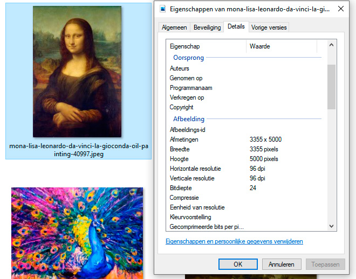Close the Eigenschappen dialog with the X

[341, 9]
